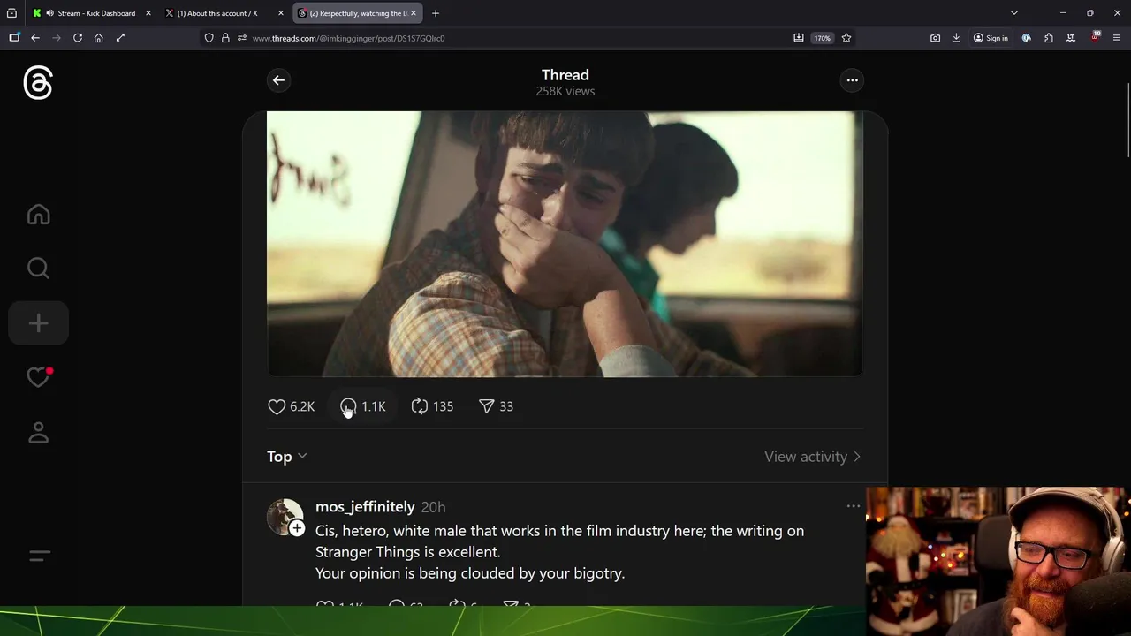Open the browser Downloads panel

956,38
